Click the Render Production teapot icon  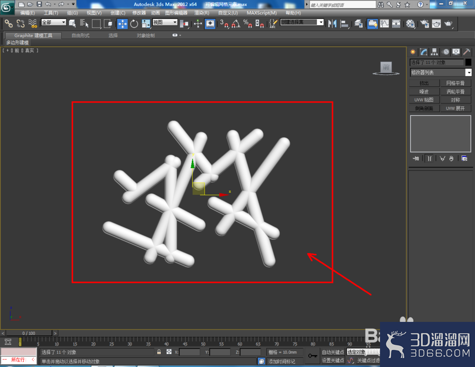(448, 23)
